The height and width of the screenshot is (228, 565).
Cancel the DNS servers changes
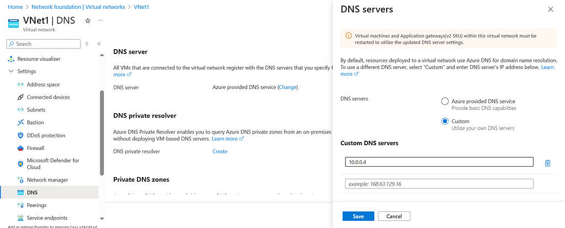[394, 216]
